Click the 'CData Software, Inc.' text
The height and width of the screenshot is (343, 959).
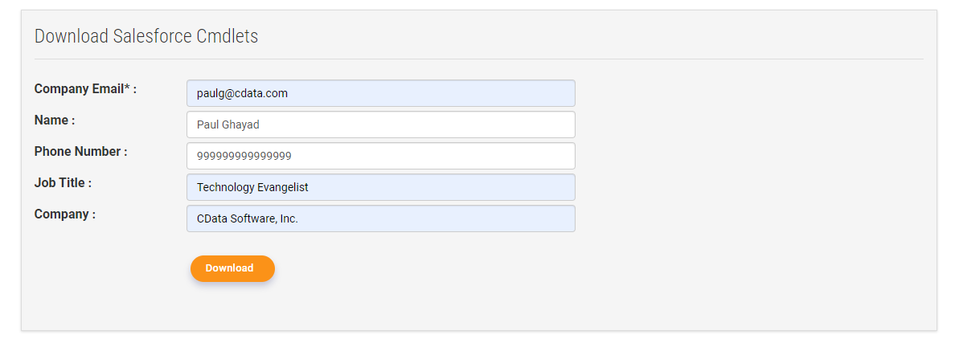click(248, 218)
